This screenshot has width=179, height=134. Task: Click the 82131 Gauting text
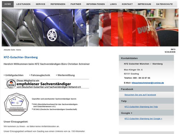(x=131, y=74)
